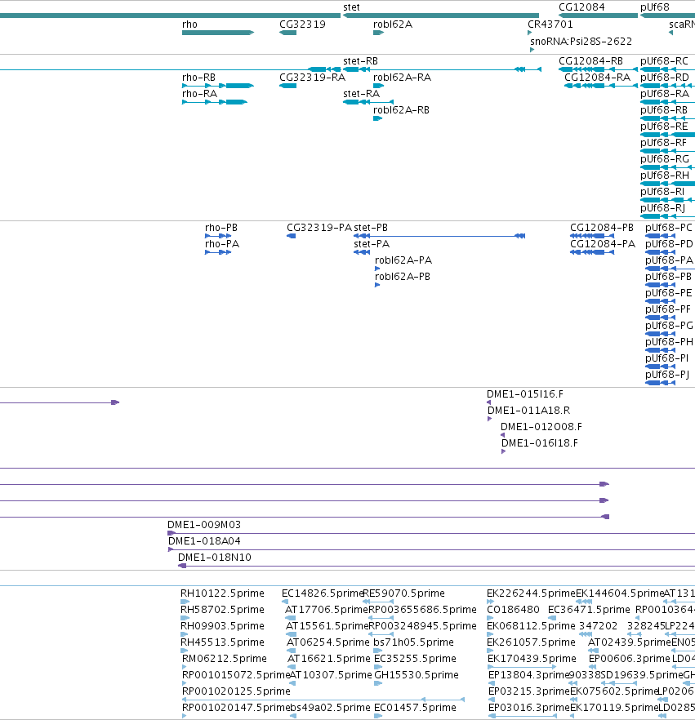Select the robl62A-RB transcript label
The height and width of the screenshot is (720, 695).
tap(402, 110)
